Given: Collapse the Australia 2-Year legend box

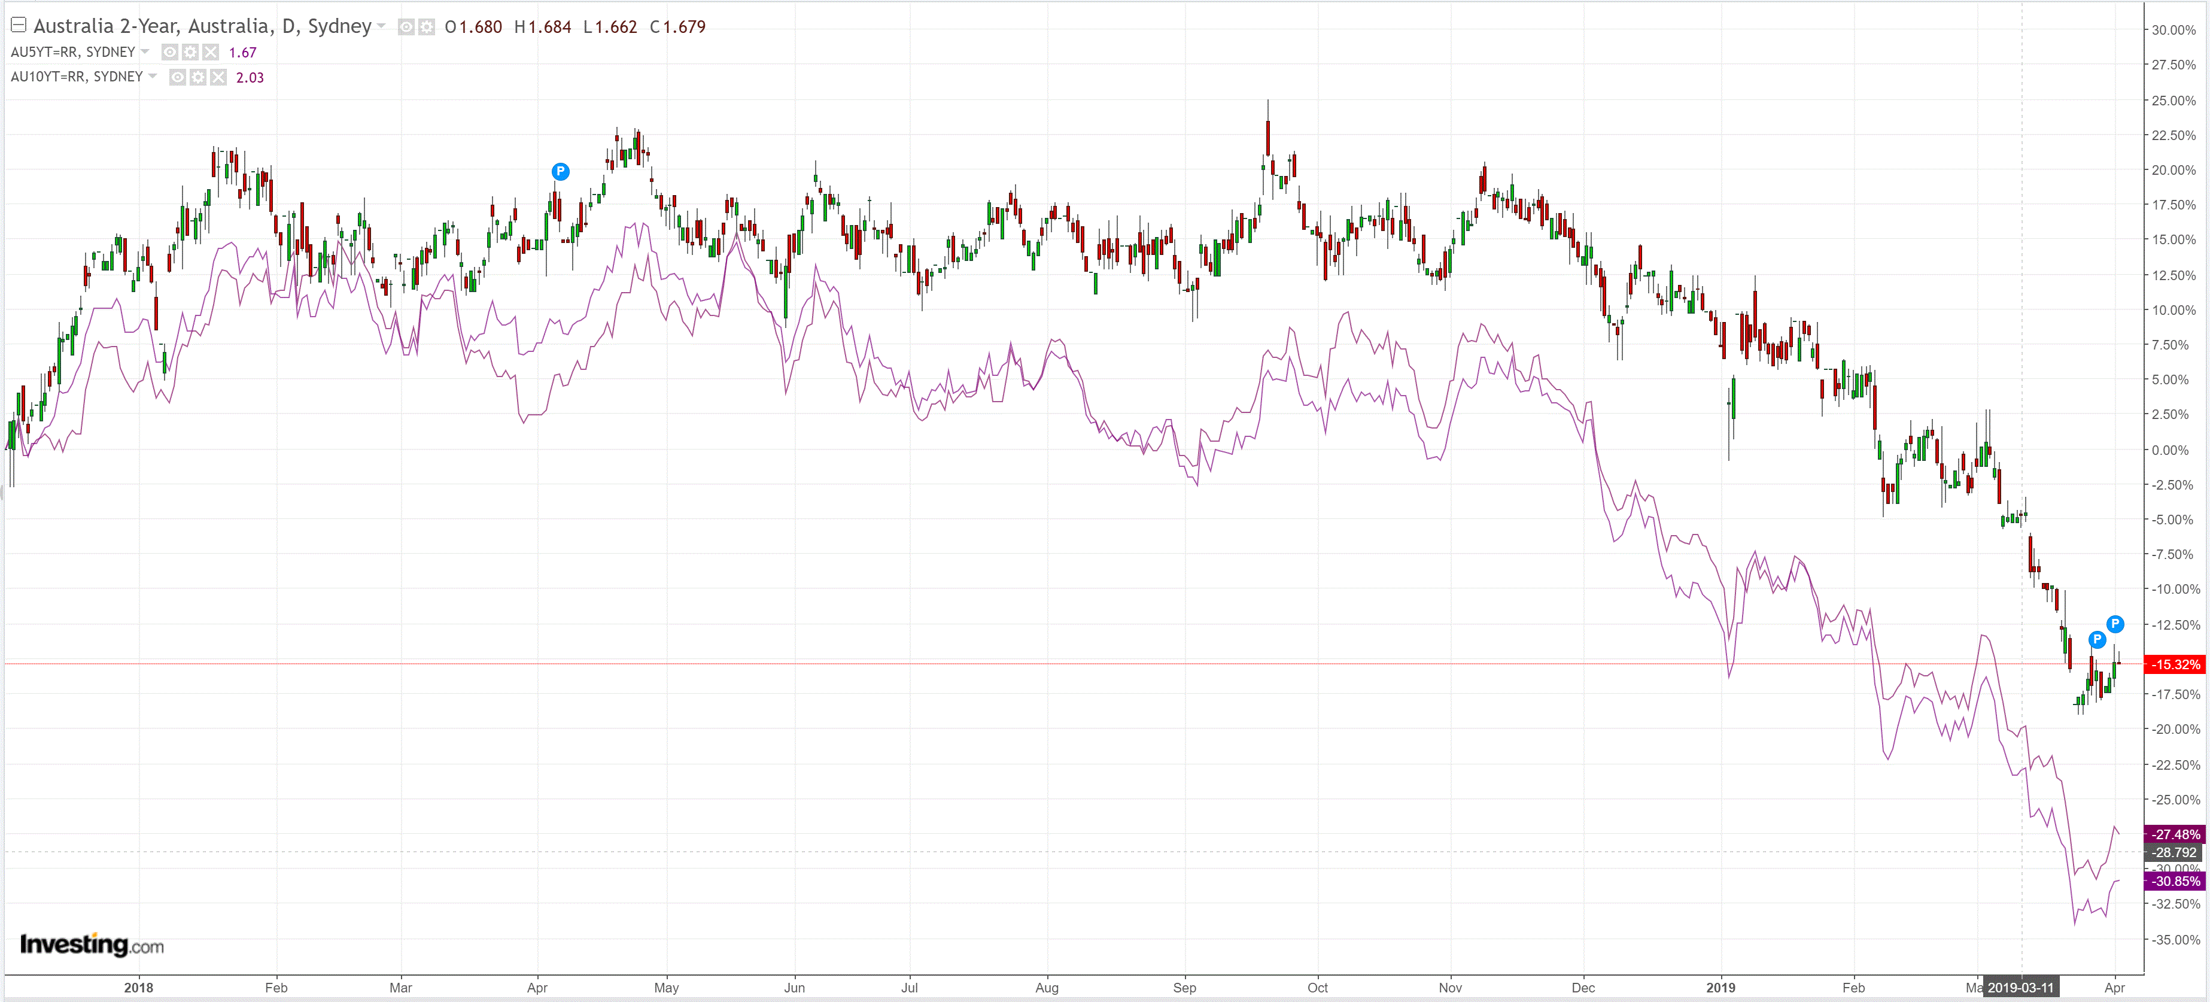Looking at the screenshot, I should point(18,25).
